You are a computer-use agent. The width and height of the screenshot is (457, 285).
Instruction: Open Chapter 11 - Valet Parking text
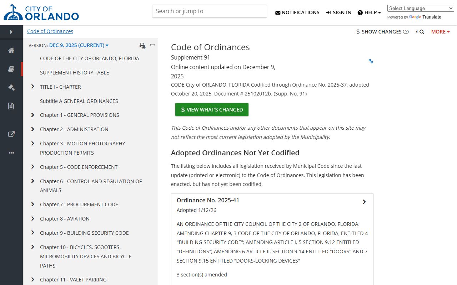pos(73,280)
